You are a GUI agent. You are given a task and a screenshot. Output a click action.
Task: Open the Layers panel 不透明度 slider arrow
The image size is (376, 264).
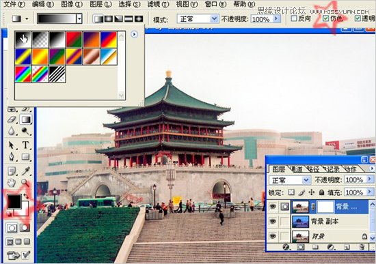tap(370, 179)
